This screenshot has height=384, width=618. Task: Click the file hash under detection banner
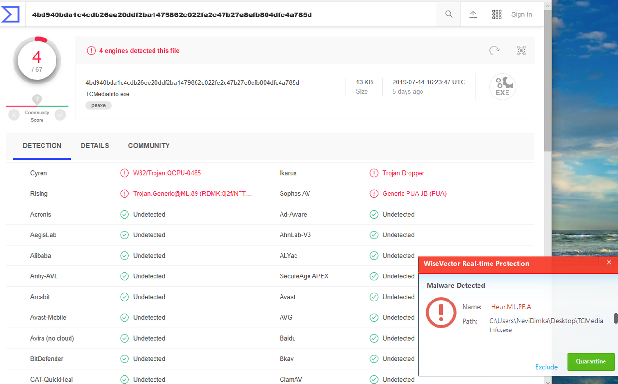(x=193, y=82)
